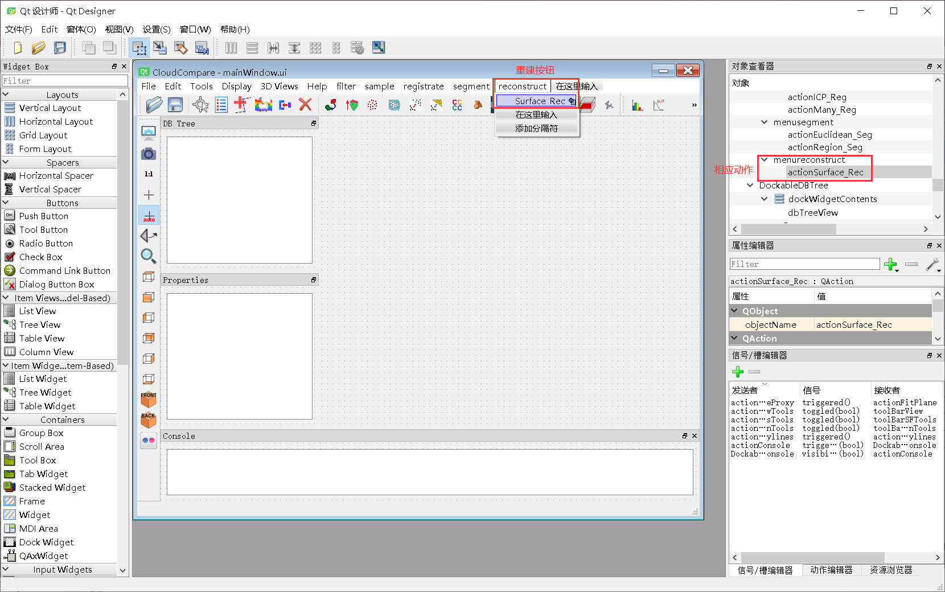Collapse the QAction property group

pos(734,338)
